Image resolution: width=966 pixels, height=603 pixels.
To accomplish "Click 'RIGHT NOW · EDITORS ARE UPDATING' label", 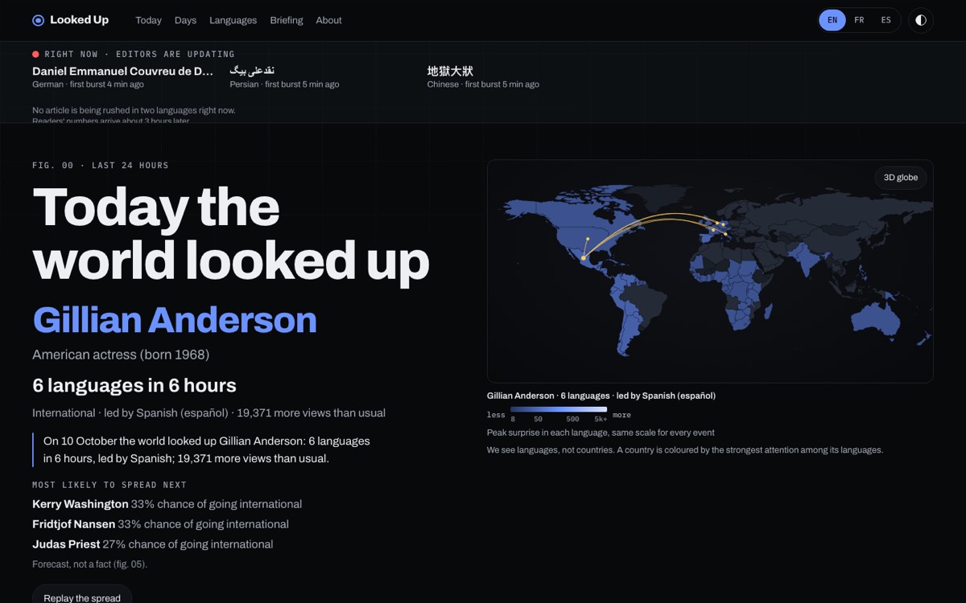I will tap(140, 54).
